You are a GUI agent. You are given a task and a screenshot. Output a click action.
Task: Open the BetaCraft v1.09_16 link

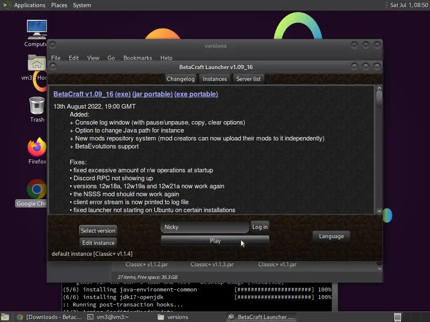(x=83, y=94)
